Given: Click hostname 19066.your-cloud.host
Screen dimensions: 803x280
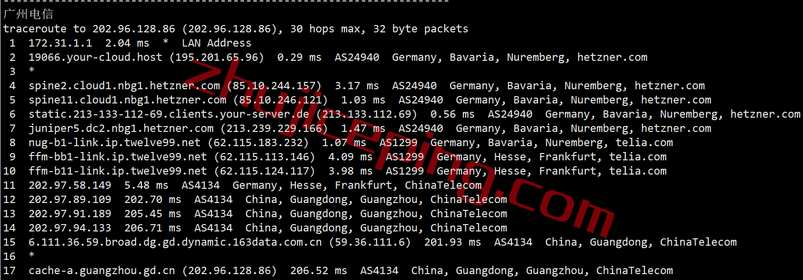Looking at the screenshot, I should [x=95, y=57].
